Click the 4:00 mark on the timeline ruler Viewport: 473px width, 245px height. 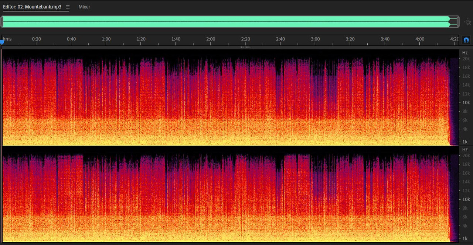[420, 39]
